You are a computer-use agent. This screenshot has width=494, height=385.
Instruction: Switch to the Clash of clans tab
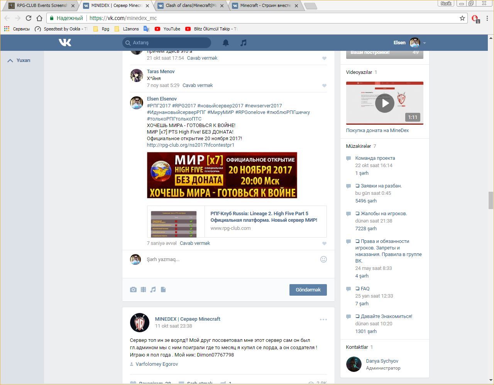(x=191, y=6)
